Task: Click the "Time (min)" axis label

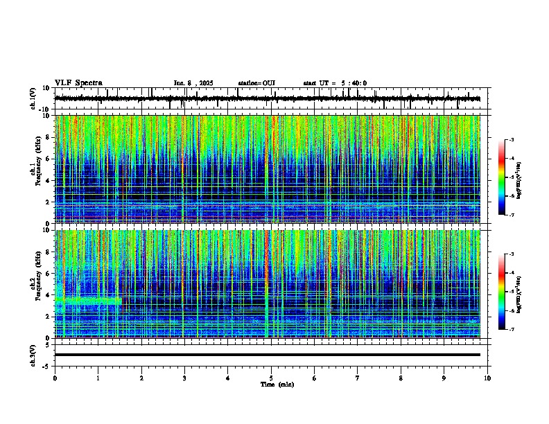Action: [x=277, y=385]
